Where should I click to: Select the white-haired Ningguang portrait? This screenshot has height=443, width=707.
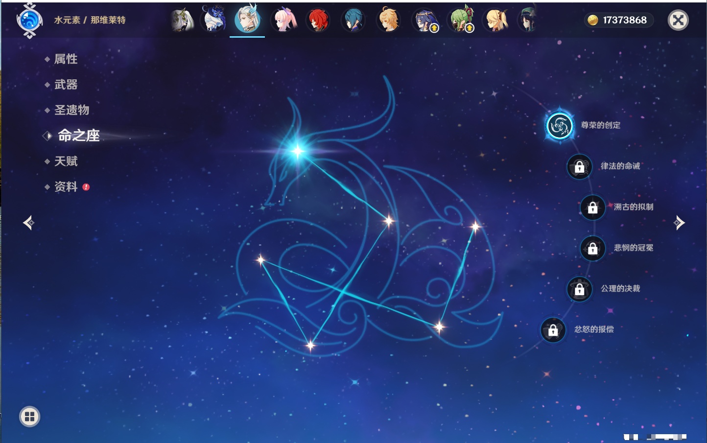(x=182, y=20)
